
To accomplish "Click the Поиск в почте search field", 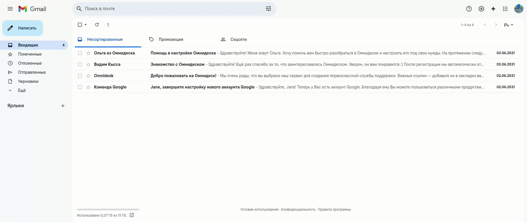I will click(174, 9).
